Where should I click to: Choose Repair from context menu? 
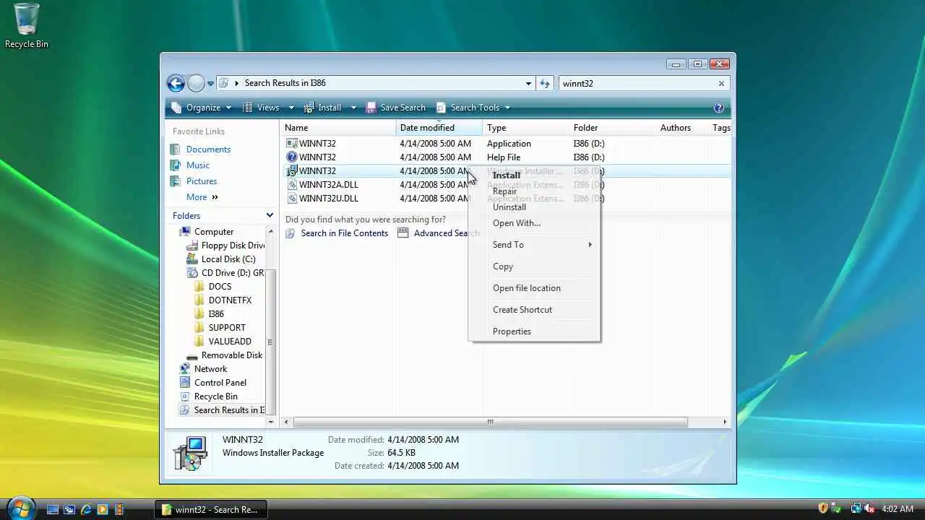point(534,191)
